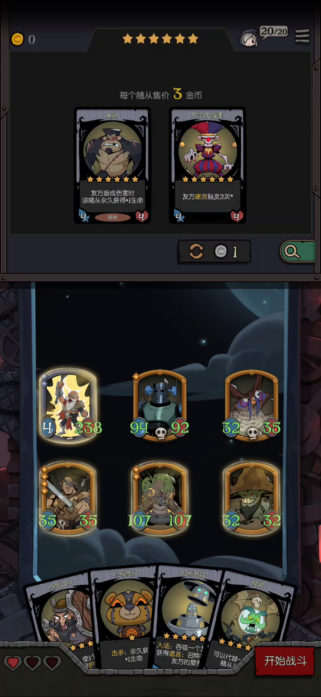Viewport: 321px width, 697px height.
Task: Tap the player avatar portrait
Action: (x=249, y=39)
